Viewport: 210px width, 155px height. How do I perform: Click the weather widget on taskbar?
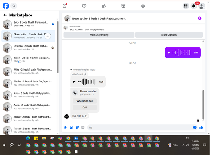click(173, 145)
